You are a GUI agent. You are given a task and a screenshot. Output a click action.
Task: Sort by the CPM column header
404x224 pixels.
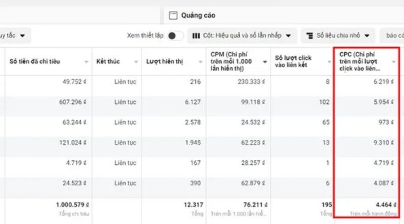pos(231,61)
